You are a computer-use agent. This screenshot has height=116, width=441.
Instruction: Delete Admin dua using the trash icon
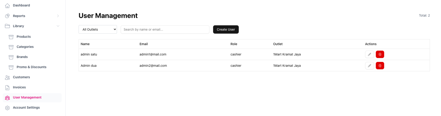(x=380, y=66)
